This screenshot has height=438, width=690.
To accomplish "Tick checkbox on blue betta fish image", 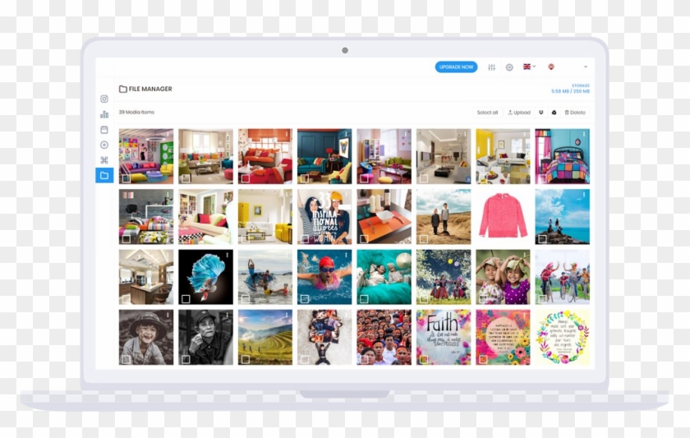I will 186,299.
